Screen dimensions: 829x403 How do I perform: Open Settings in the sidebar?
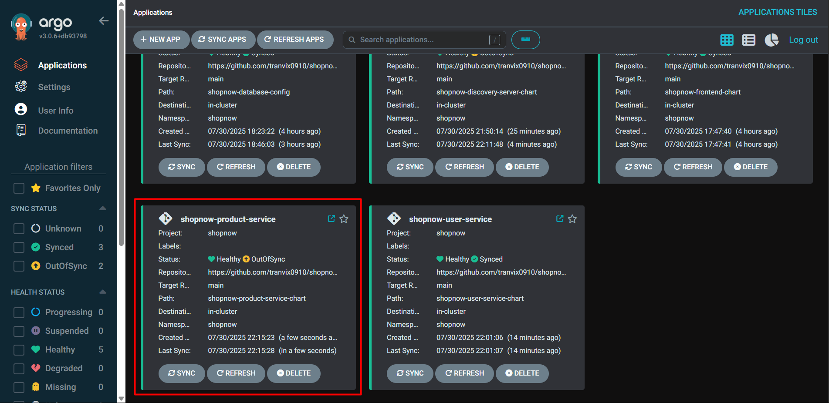pyautogui.click(x=54, y=87)
